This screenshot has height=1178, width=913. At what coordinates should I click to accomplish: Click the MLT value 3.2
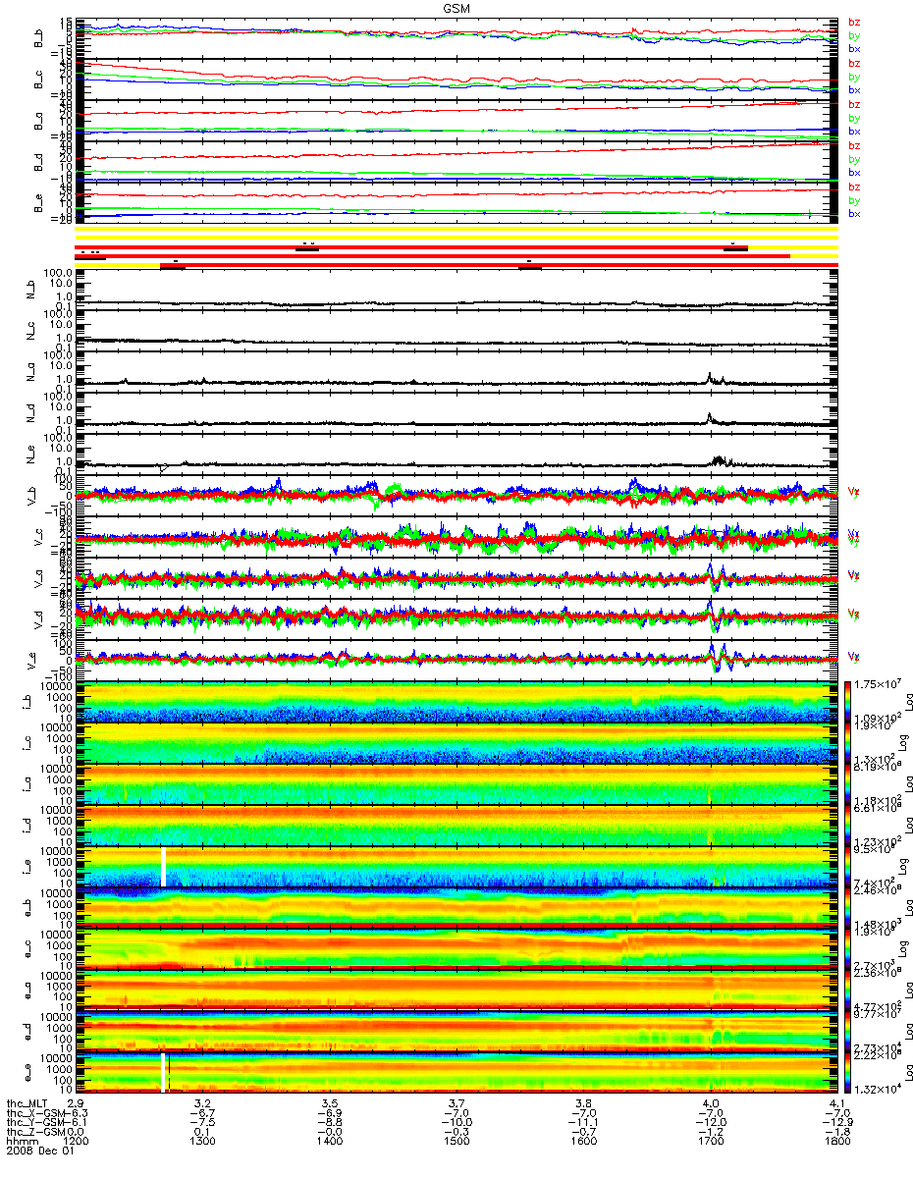click(202, 1103)
